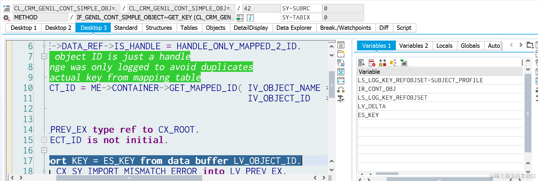Viewport: 538px width, 181px height.
Task: Switch to the Desktop 2 tab
Action: (58, 28)
